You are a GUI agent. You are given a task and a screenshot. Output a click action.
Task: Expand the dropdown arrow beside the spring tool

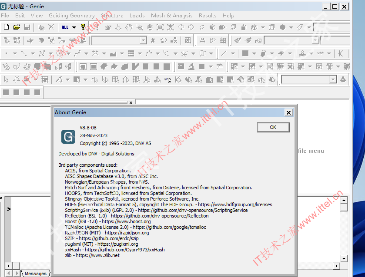click(x=329, y=53)
